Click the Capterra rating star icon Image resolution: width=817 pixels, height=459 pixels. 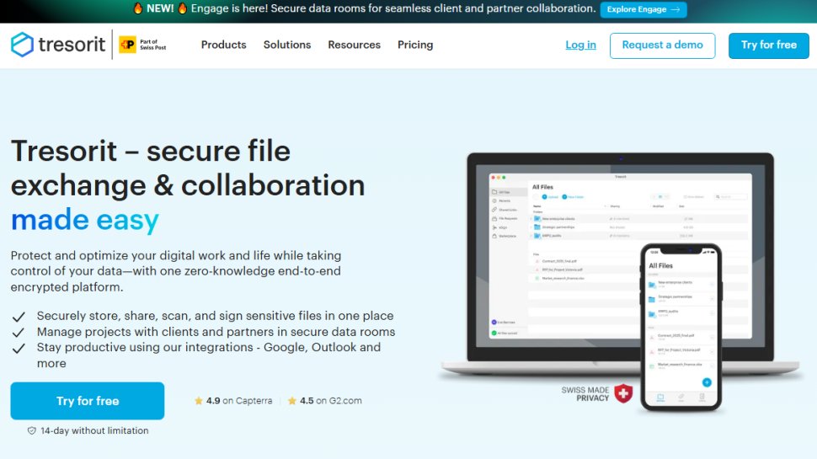(x=199, y=401)
